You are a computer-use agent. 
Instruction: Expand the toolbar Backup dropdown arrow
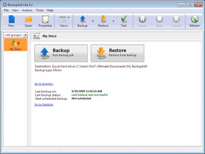[93, 21]
